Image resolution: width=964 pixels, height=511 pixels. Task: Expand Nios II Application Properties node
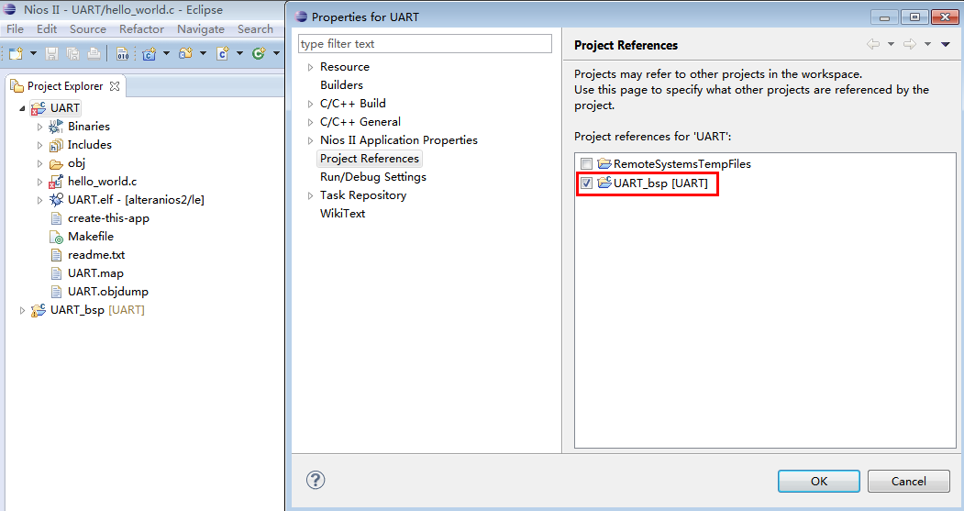(x=310, y=140)
